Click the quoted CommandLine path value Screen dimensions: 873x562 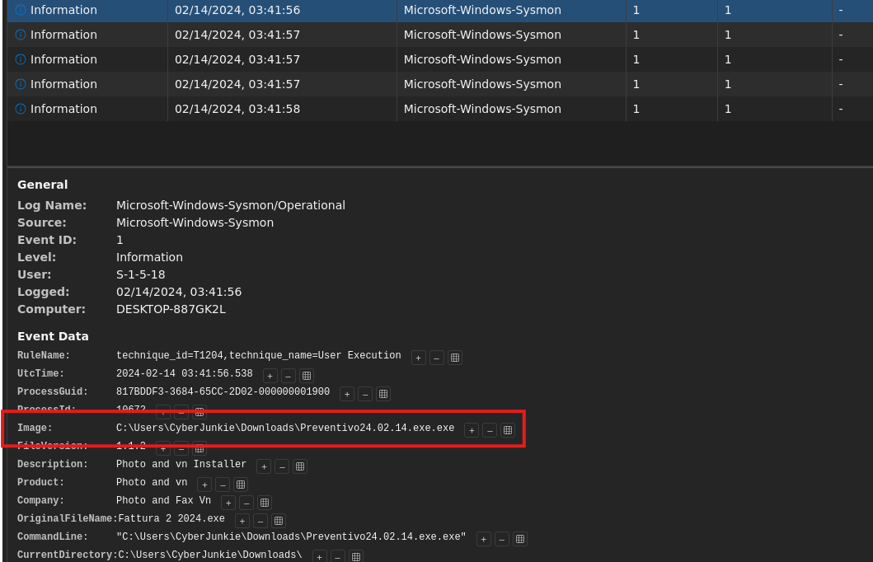point(291,536)
